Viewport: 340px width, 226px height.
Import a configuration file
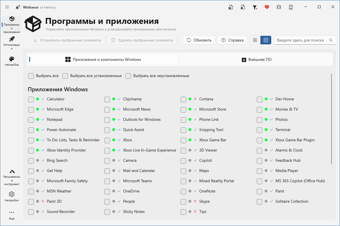pyautogui.click(x=242, y=7)
